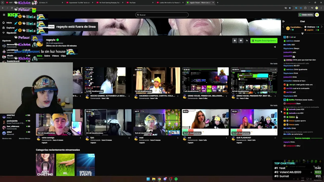Open the Special Events category card
The width and height of the screenshot is (324, 182).
86,165
